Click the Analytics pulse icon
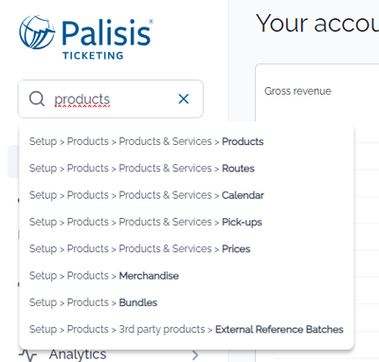The image size is (379, 362). pos(27,355)
